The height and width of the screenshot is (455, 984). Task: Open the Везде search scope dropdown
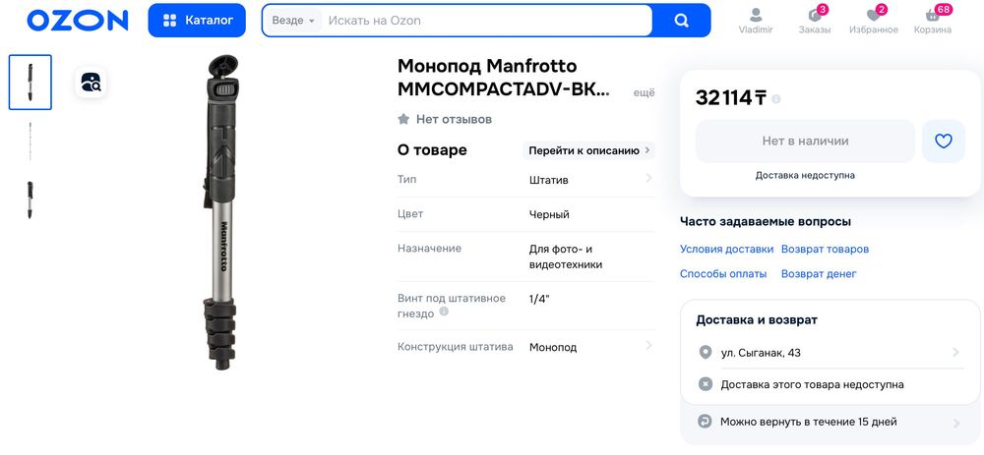[x=293, y=21]
